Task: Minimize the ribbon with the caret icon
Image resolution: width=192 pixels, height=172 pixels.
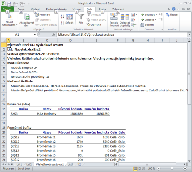Action: click(168, 9)
